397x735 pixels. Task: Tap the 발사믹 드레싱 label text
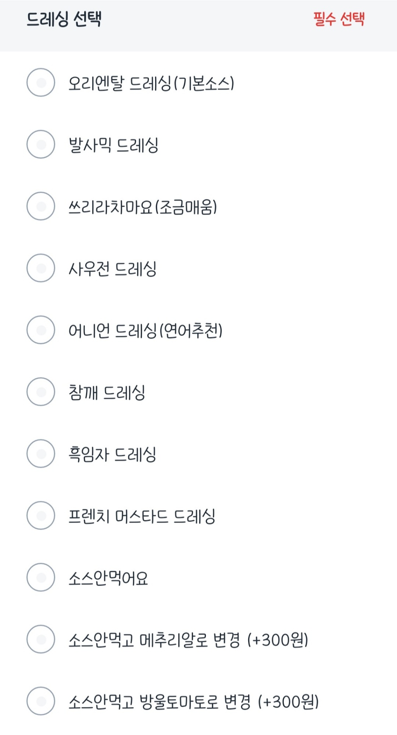113,145
